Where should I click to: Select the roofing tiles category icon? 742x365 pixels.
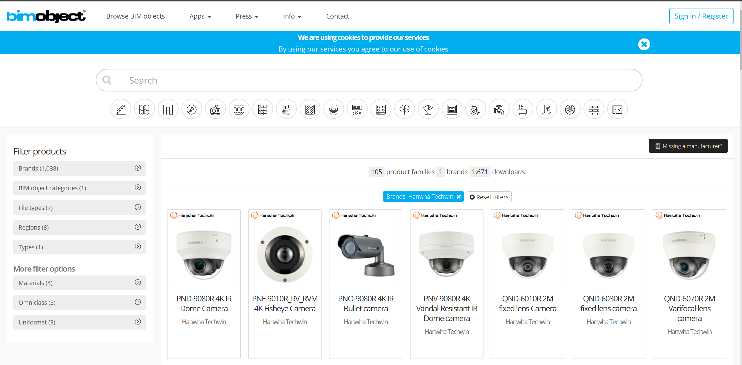tap(144, 109)
